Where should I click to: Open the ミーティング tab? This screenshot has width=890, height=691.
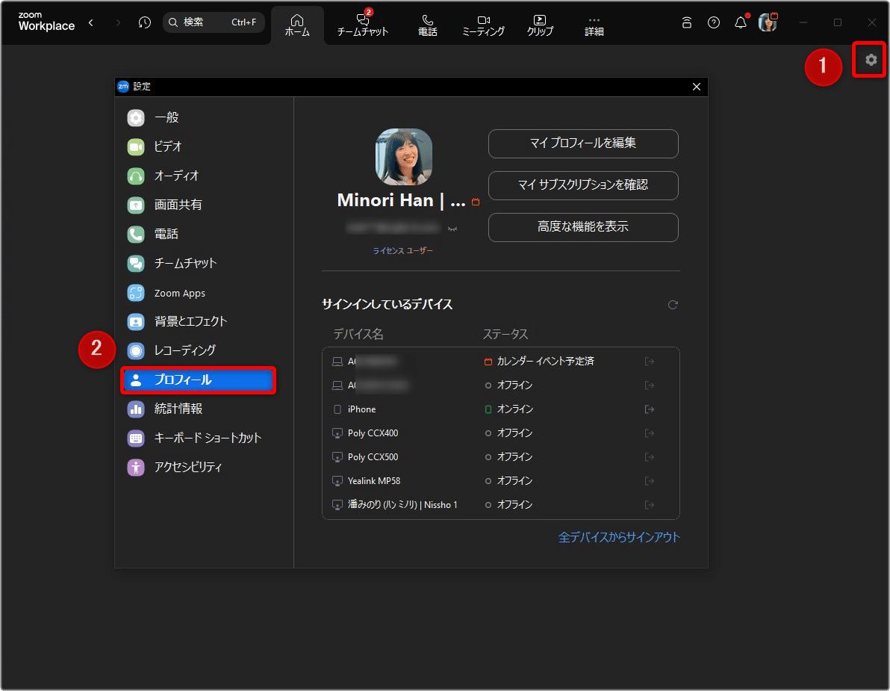pos(483,25)
